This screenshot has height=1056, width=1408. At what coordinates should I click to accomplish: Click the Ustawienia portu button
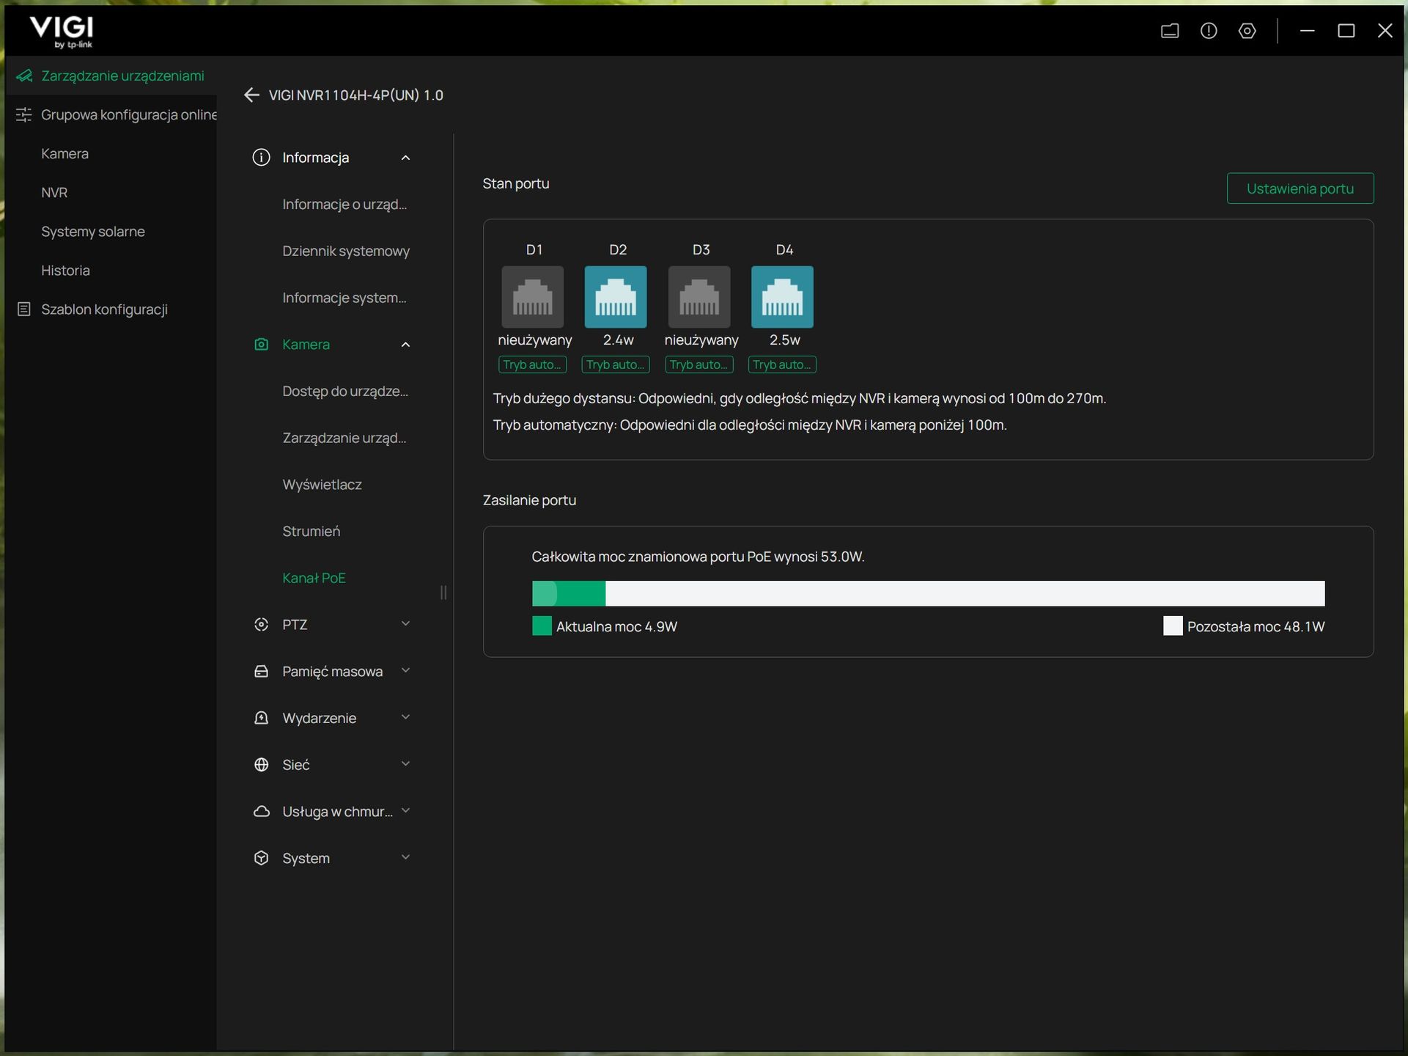pyautogui.click(x=1300, y=188)
